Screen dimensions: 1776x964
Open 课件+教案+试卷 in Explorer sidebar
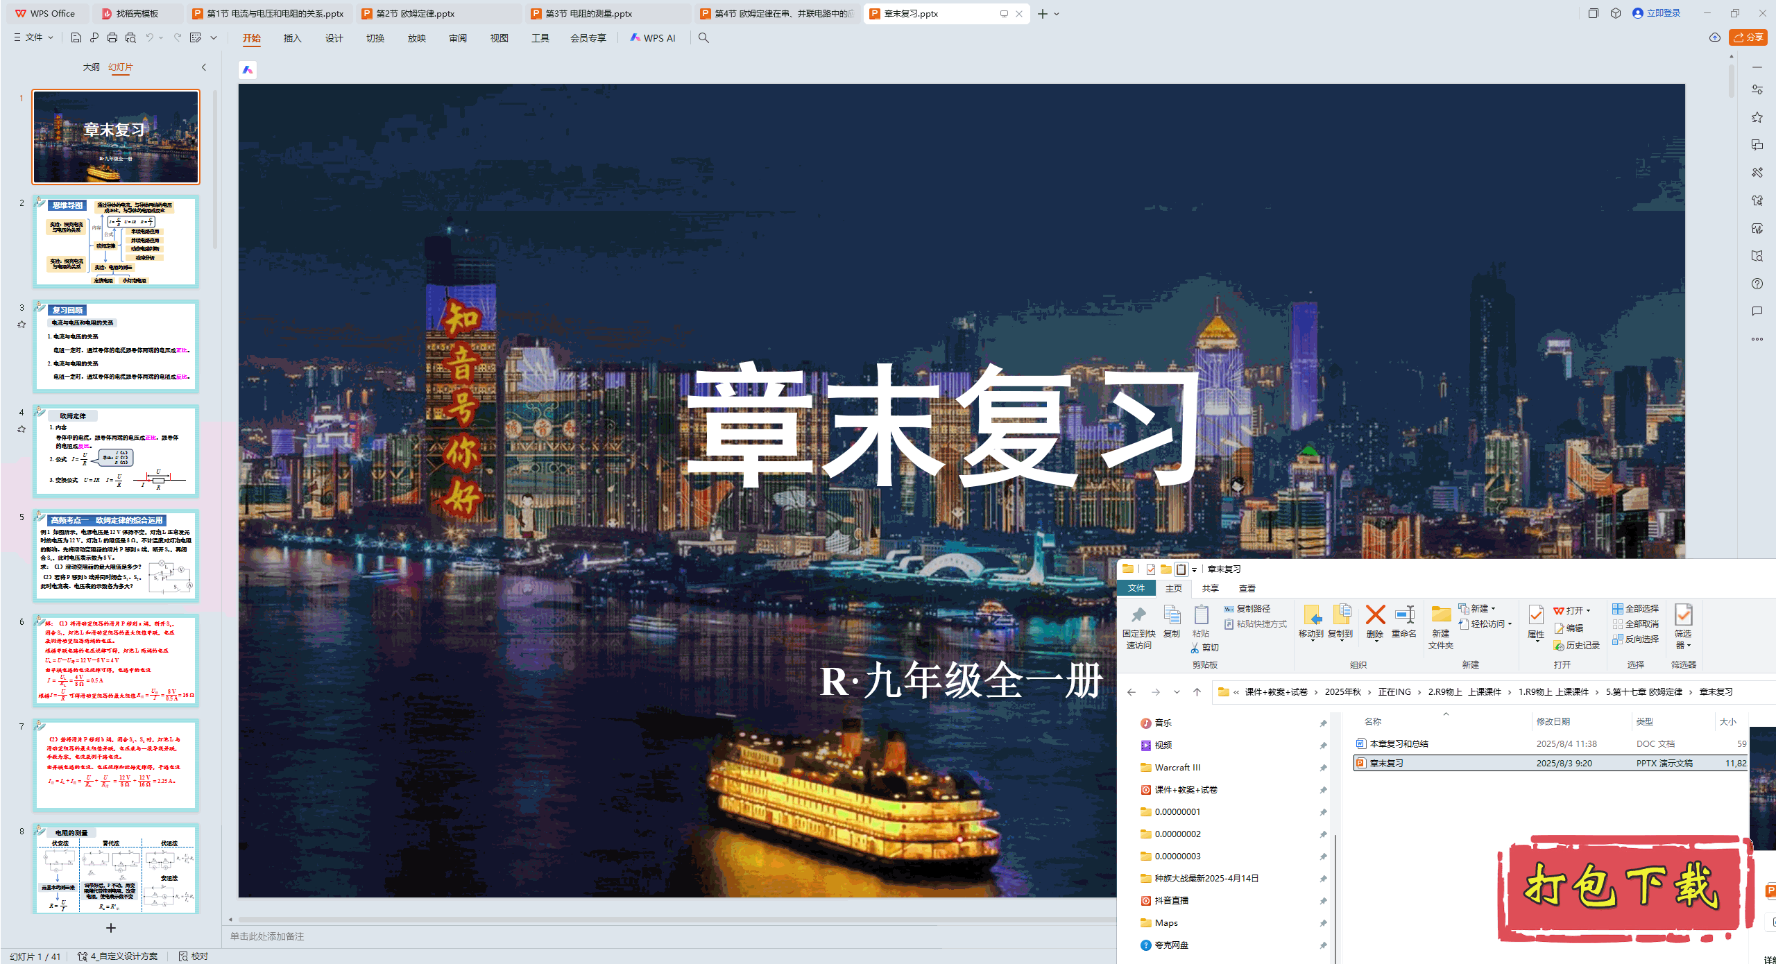click(1186, 789)
